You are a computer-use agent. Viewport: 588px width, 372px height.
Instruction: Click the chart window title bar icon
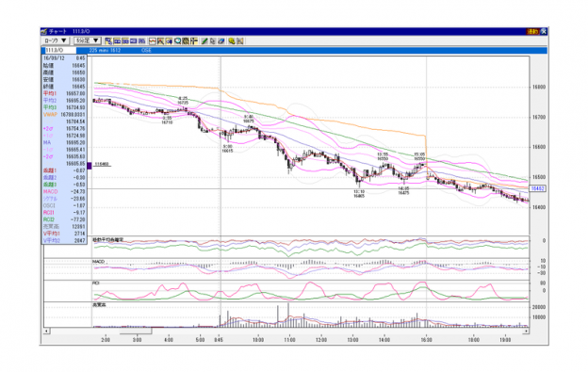[x=44, y=31]
